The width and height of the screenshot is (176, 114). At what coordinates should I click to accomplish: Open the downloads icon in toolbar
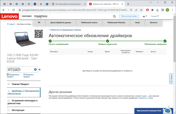click(x=157, y=10)
